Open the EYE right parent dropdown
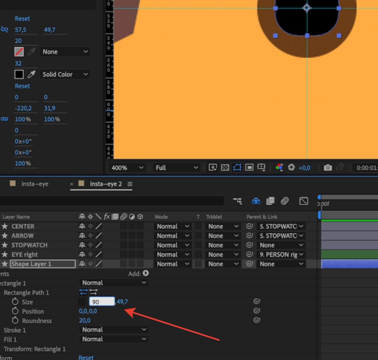Viewport: 378px width, 360px height. pyautogui.click(x=281, y=254)
